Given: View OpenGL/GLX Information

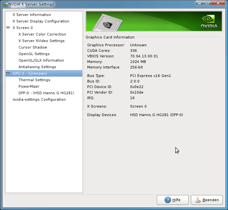Looking at the screenshot, I should coord(41,60).
